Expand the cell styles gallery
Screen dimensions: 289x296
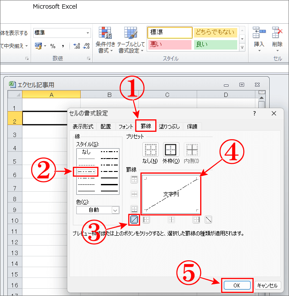pos(242,47)
